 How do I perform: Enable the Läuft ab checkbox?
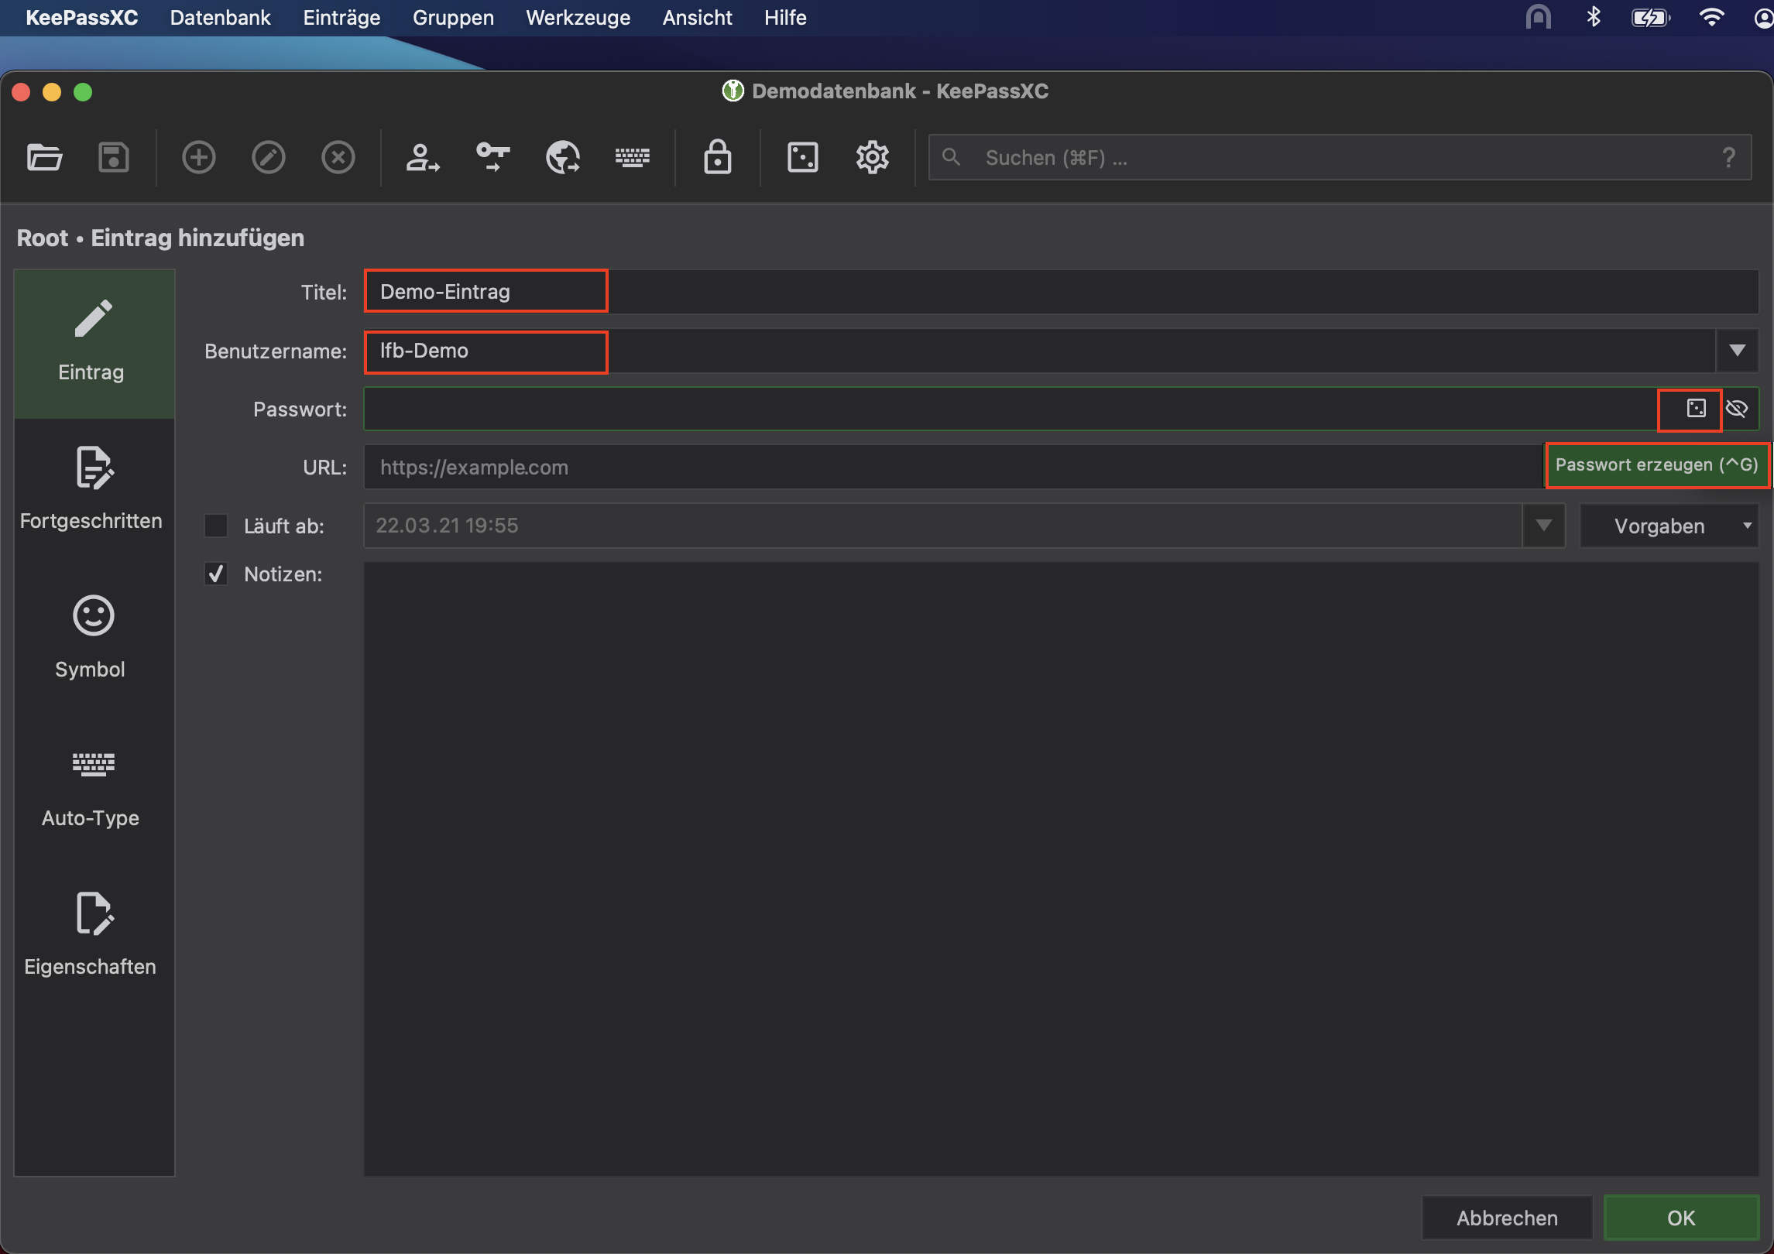click(x=216, y=526)
